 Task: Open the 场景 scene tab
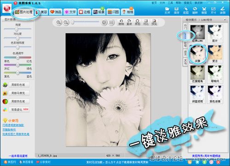pyautogui.click(x=99, y=12)
